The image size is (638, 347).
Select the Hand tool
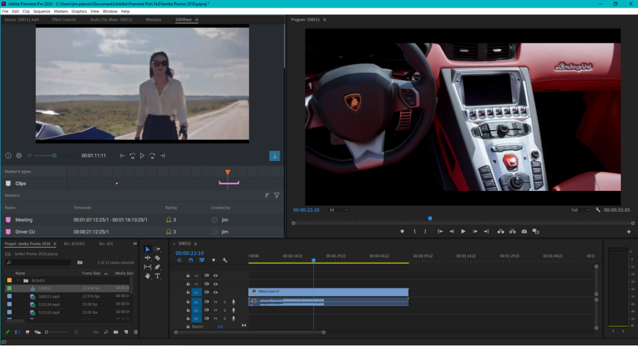click(147, 276)
